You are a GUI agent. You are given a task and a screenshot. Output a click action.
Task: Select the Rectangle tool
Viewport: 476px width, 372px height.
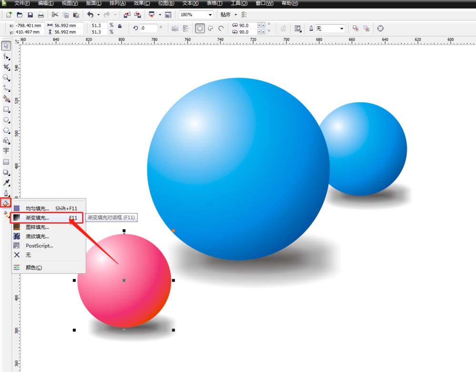click(x=6, y=109)
